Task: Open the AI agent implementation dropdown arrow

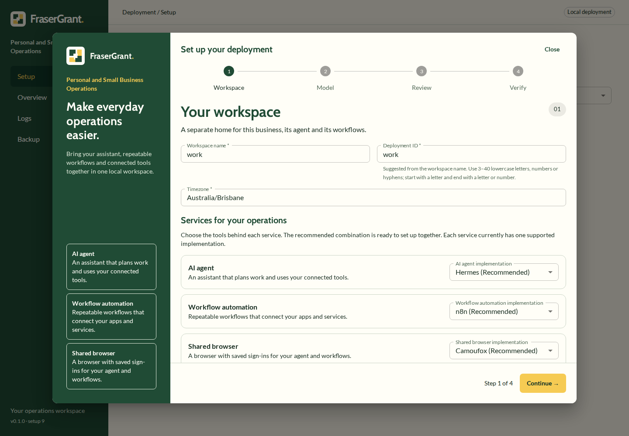Action: (x=550, y=272)
